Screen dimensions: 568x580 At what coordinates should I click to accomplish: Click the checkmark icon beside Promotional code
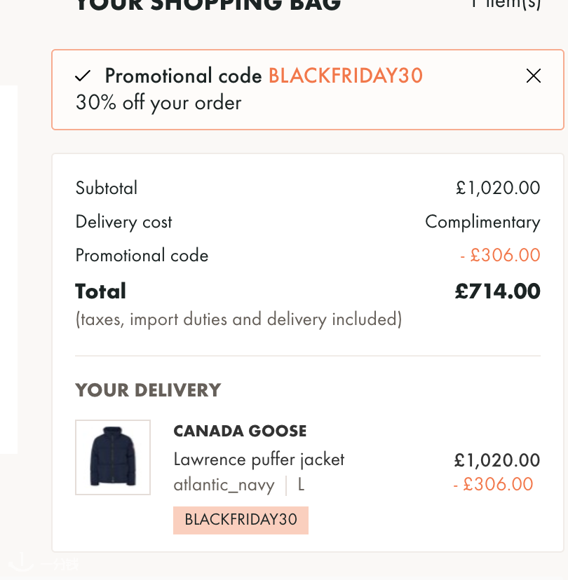click(83, 76)
